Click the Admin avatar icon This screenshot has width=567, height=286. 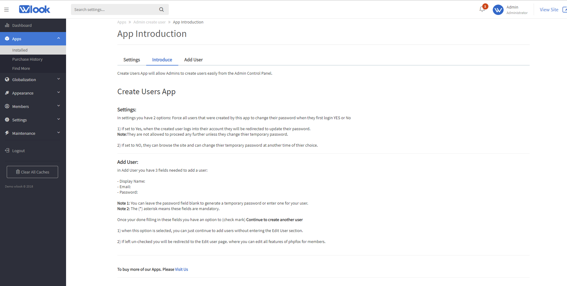point(498,10)
